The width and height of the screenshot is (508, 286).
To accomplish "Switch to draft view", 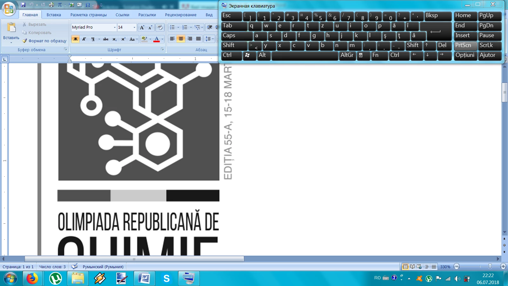I will pos(434,267).
